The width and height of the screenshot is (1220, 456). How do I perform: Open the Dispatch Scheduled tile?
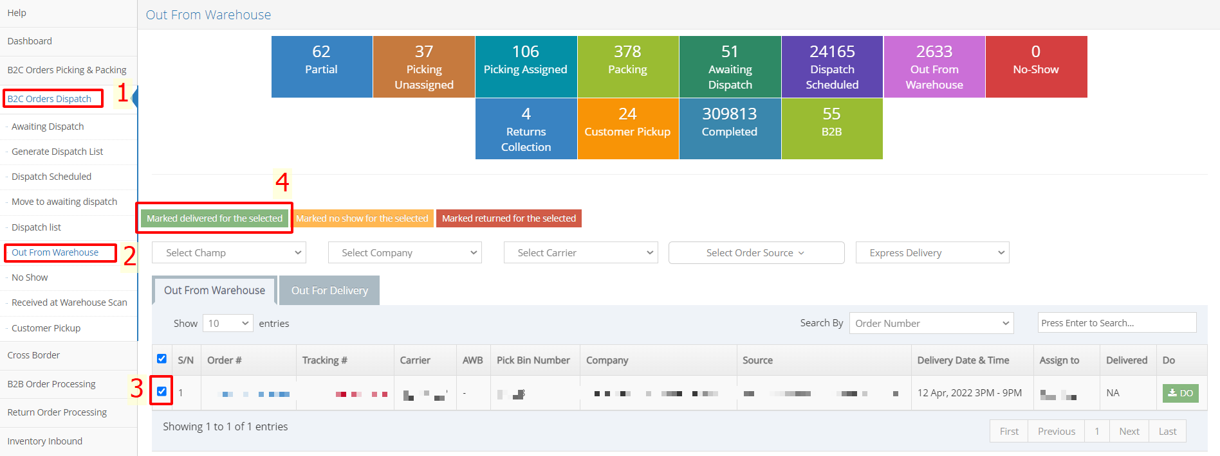(x=832, y=67)
